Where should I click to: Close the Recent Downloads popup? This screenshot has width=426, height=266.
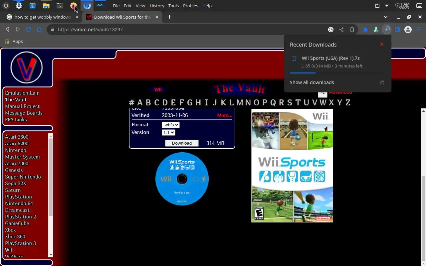click(x=382, y=44)
